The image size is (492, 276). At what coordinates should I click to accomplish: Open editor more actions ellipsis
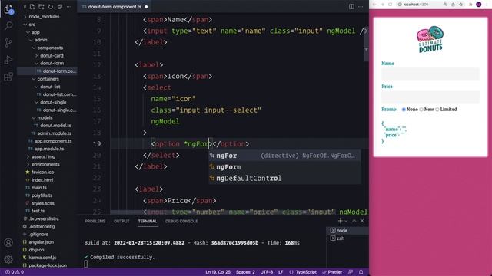(x=361, y=7)
